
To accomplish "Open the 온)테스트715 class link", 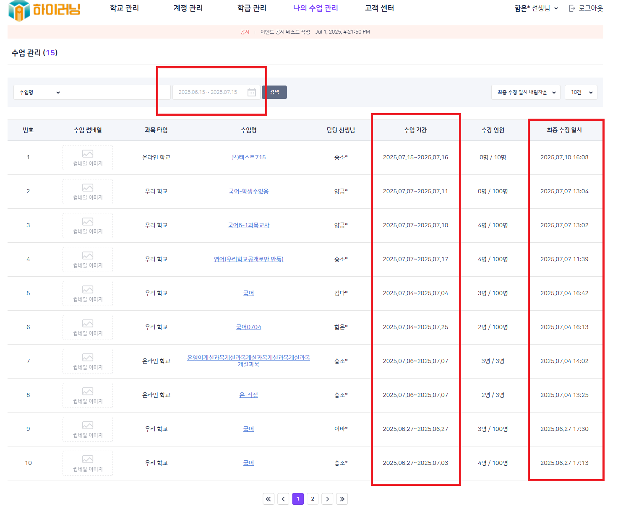I will click(249, 157).
